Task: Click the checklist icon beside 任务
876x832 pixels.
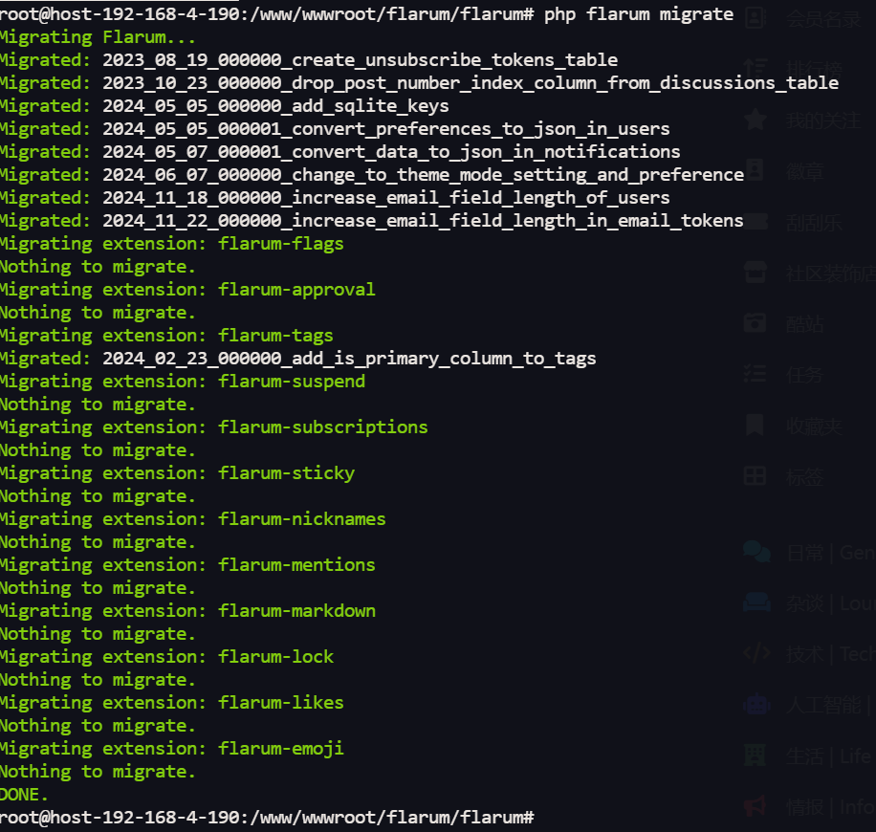Action: click(x=755, y=374)
